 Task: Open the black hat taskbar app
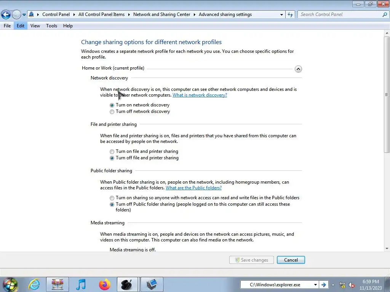pos(127,284)
